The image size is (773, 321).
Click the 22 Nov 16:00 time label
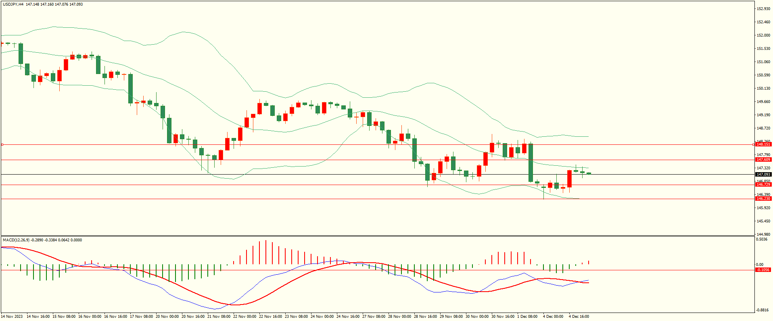point(270,317)
